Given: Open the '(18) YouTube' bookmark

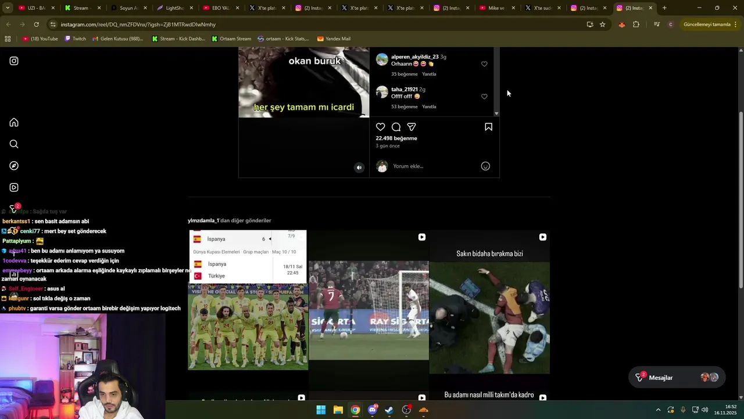Looking at the screenshot, I should tap(41, 39).
